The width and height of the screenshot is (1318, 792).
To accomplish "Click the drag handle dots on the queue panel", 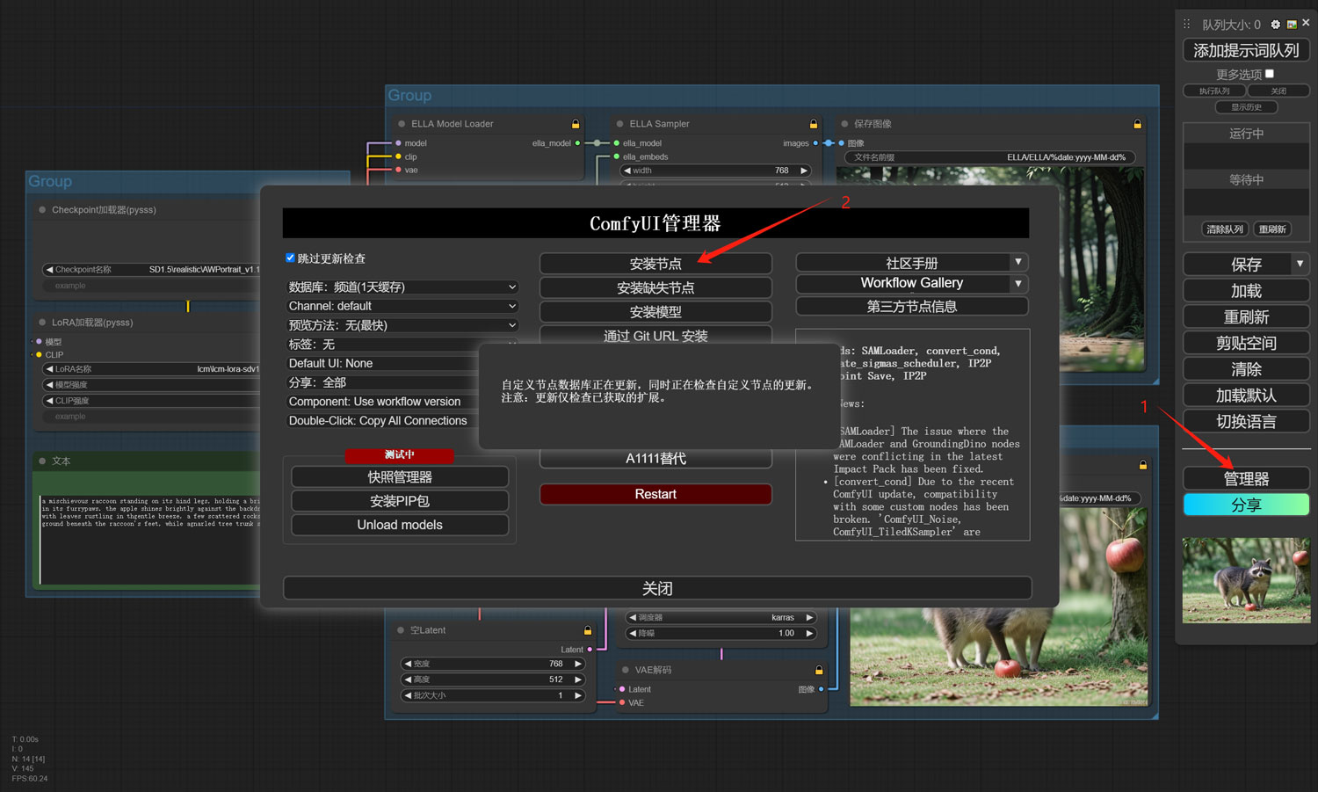I will (x=1187, y=24).
